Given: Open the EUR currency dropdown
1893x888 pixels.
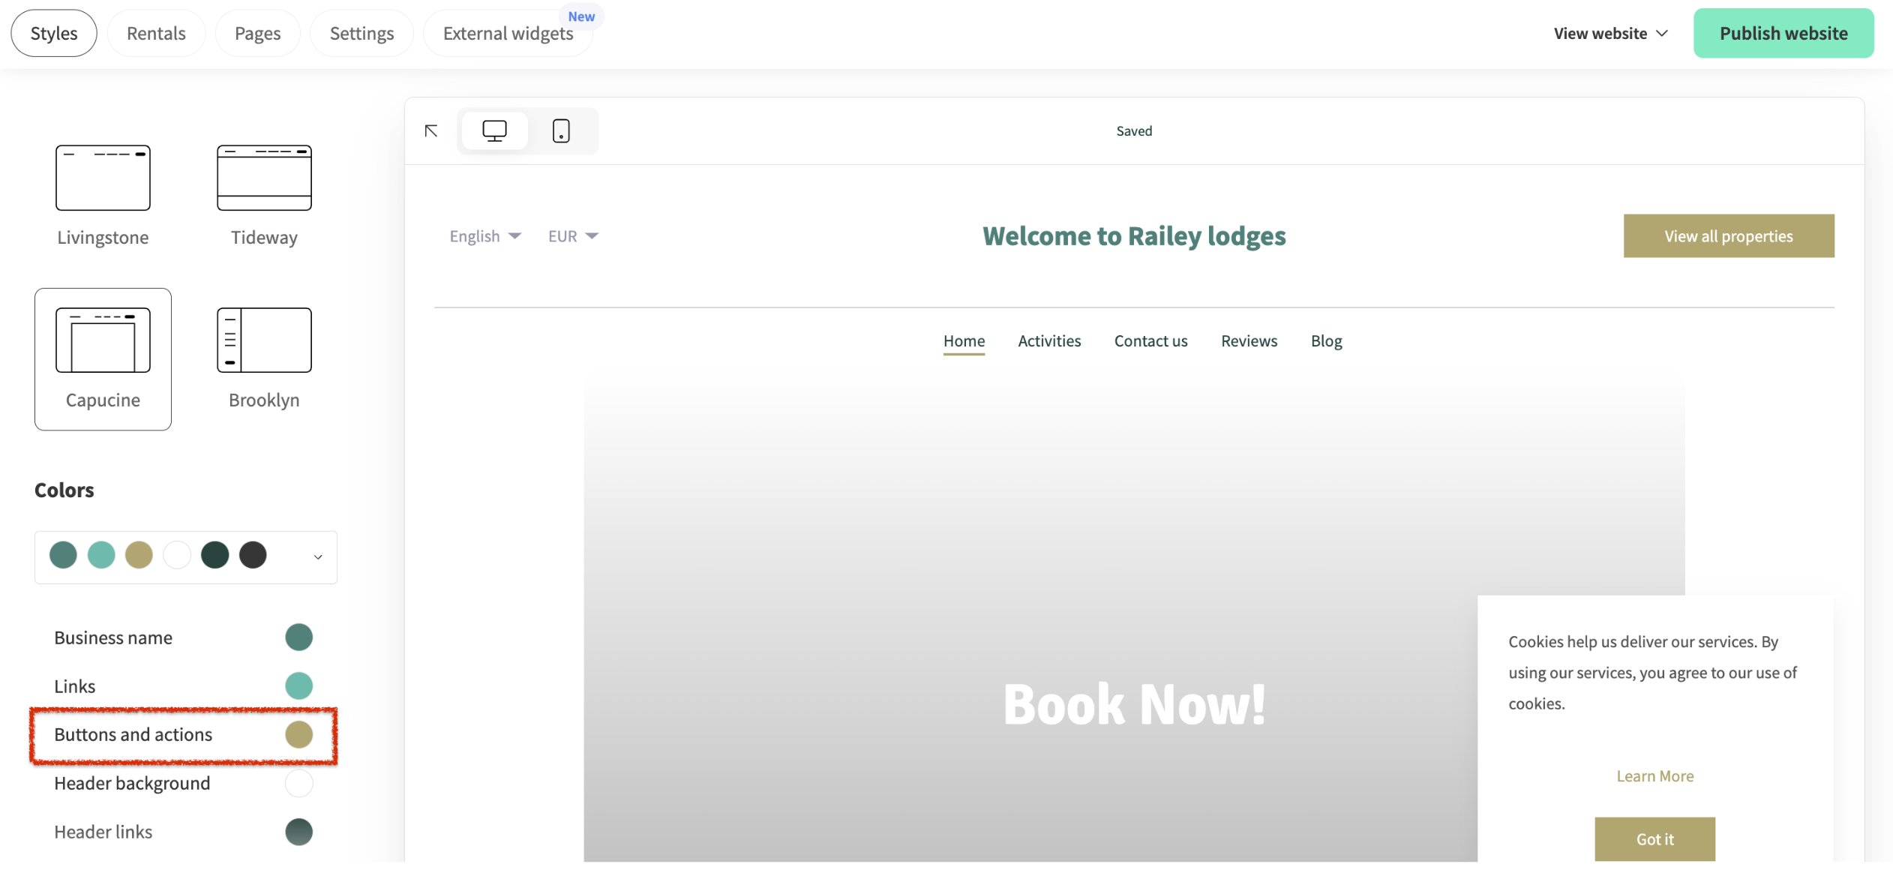Looking at the screenshot, I should [573, 235].
